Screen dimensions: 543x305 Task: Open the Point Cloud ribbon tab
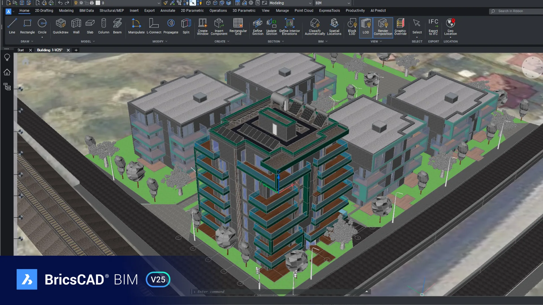pyautogui.click(x=304, y=10)
